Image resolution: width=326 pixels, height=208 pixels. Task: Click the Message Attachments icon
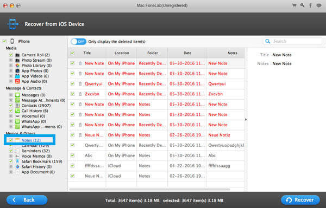click(x=17, y=100)
